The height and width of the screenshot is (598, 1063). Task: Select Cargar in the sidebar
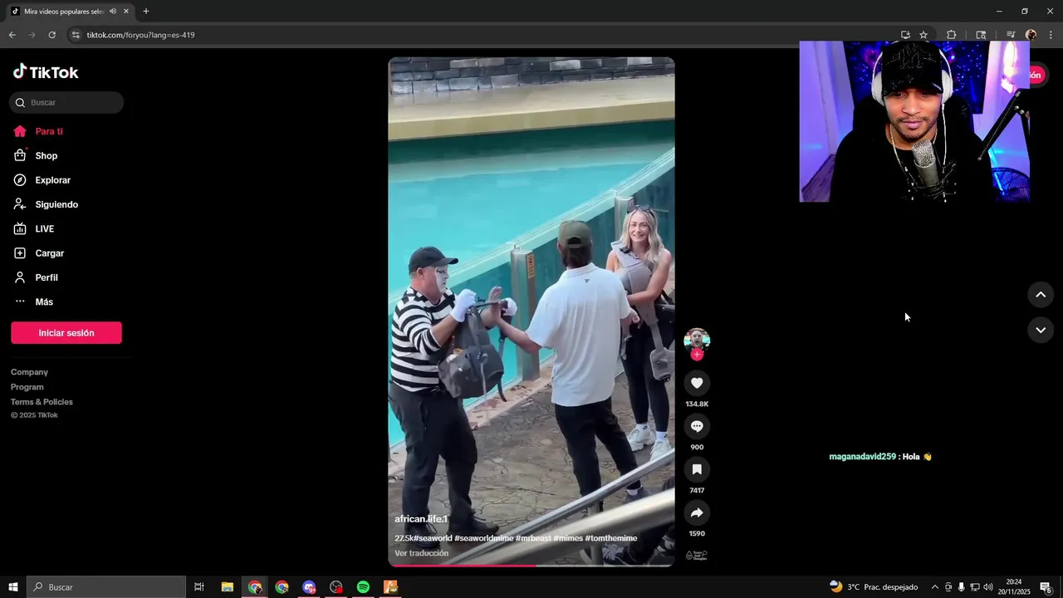49,253
